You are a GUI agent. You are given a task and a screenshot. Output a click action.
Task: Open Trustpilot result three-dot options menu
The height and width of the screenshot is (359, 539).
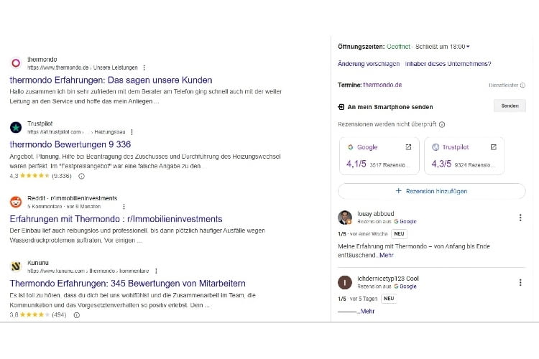132,132
